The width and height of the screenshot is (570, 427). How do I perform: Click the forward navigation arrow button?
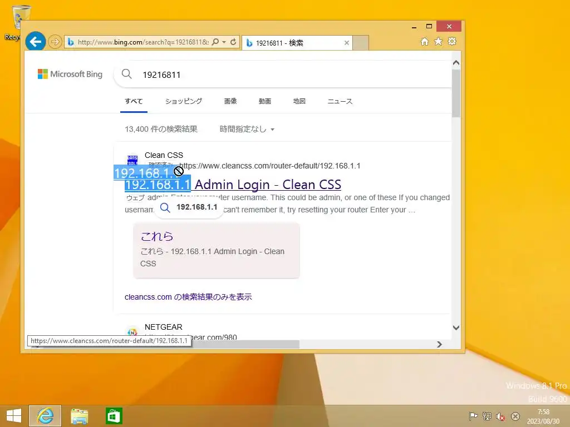pos(55,42)
